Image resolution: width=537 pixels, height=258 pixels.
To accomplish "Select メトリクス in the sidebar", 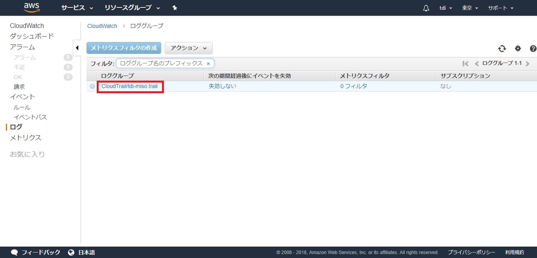I will click(x=26, y=138).
